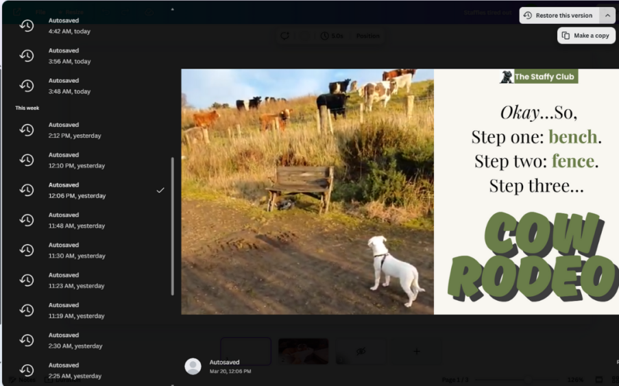Click history icon beside 12:10 PM version

click(27, 160)
